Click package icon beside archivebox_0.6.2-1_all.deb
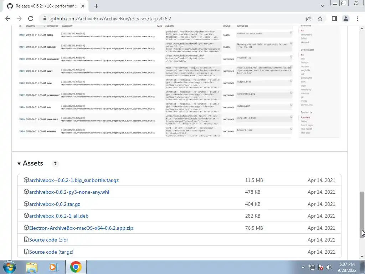Image resolution: width=365 pixels, height=274 pixels. [26, 216]
